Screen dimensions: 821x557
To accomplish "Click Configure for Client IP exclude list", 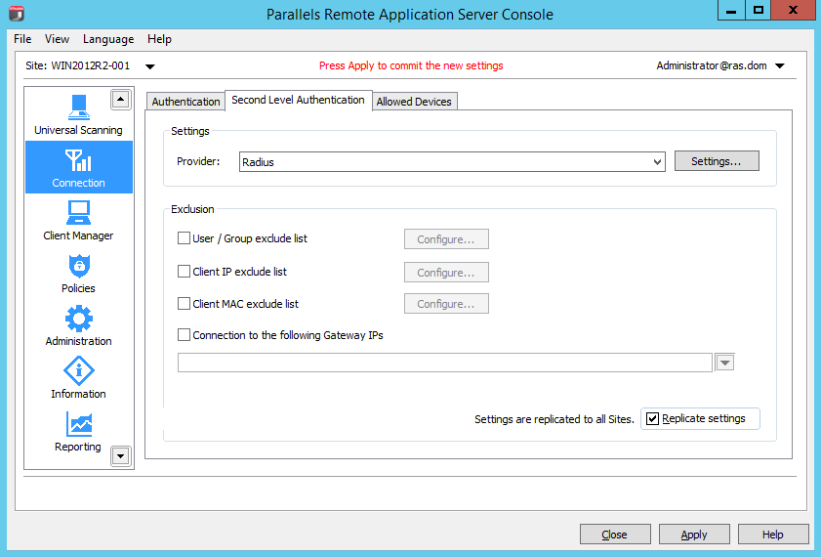I will (446, 273).
